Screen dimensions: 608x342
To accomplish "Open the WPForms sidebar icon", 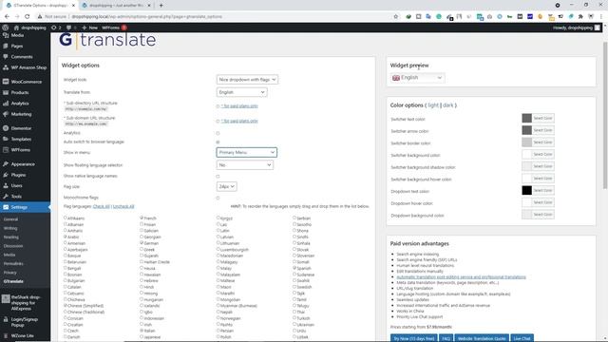I will [x=6, y=150].
